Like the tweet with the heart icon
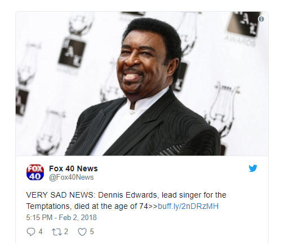 (x=82, y=232)
